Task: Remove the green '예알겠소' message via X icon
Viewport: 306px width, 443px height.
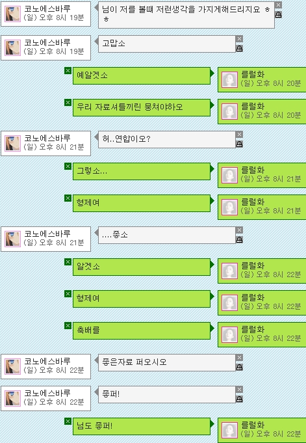Action: click(68, 71)
